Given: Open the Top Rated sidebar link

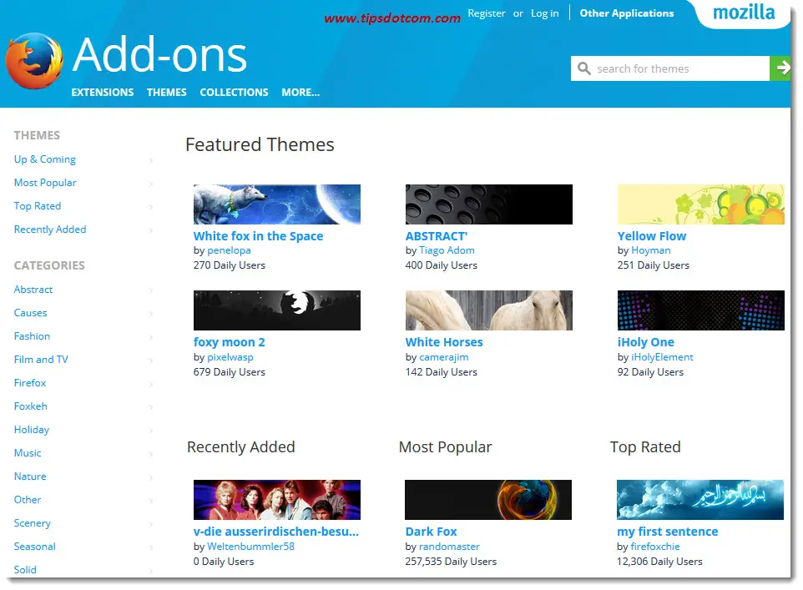Looking at the screenshot, I should [x=38, y=206].
